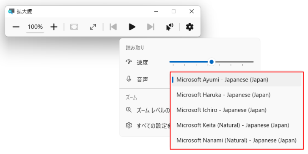
Task: Open すべての設定 all settings link
Action: coord(148,125)
